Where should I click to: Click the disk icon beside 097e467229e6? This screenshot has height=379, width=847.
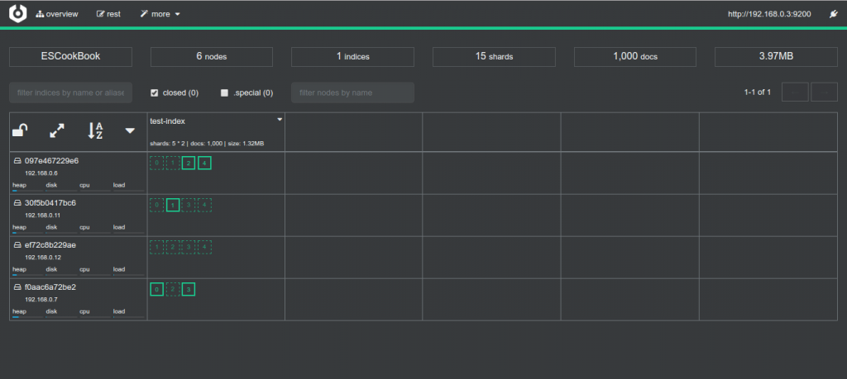(17, 161)
